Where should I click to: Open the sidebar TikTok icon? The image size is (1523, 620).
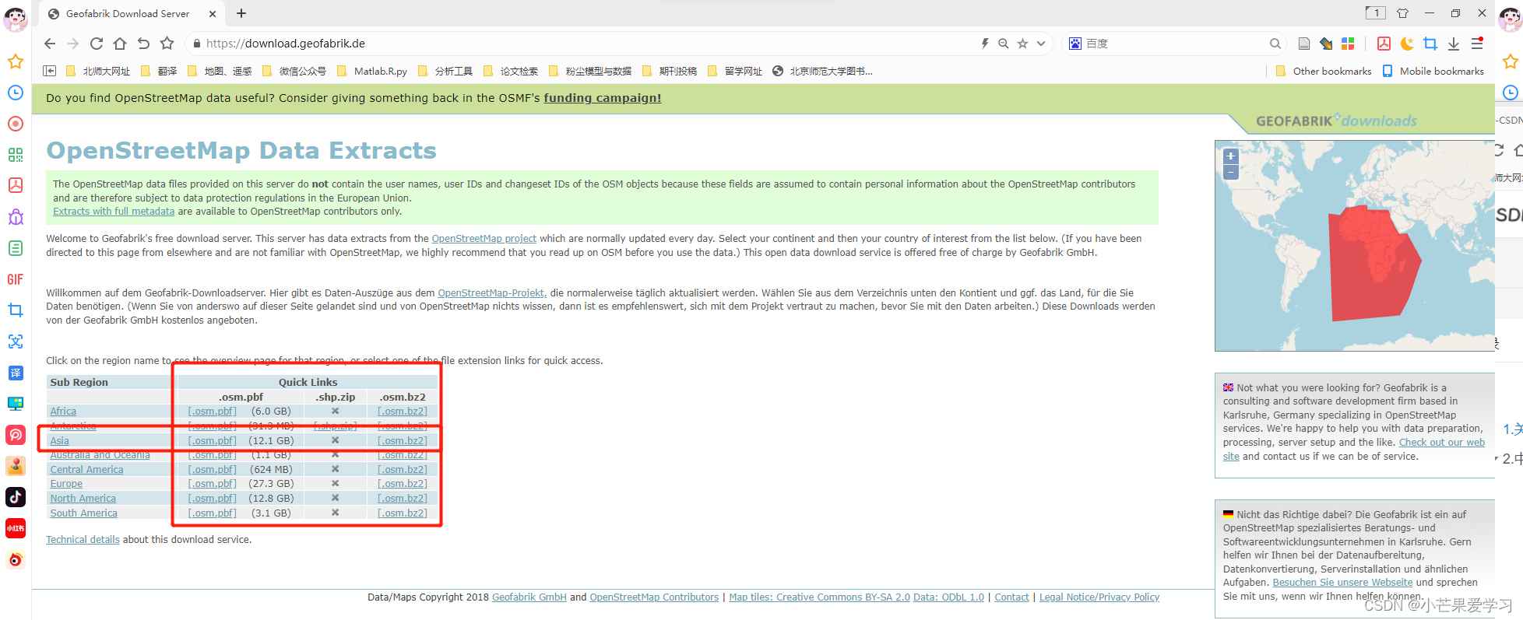tap(16, 497)
